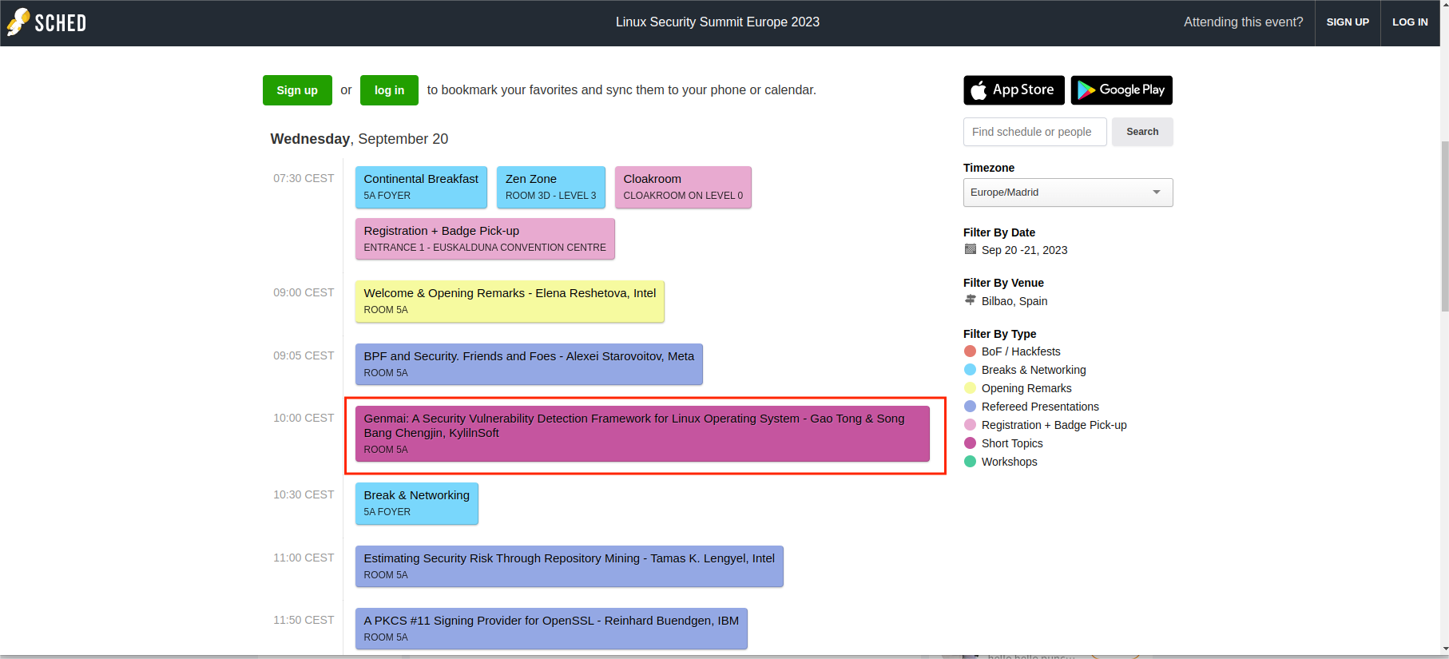The image size is (1449, 659).
Task: Open BPF and Security. Friends and Foes session
Action: point(529,364)
